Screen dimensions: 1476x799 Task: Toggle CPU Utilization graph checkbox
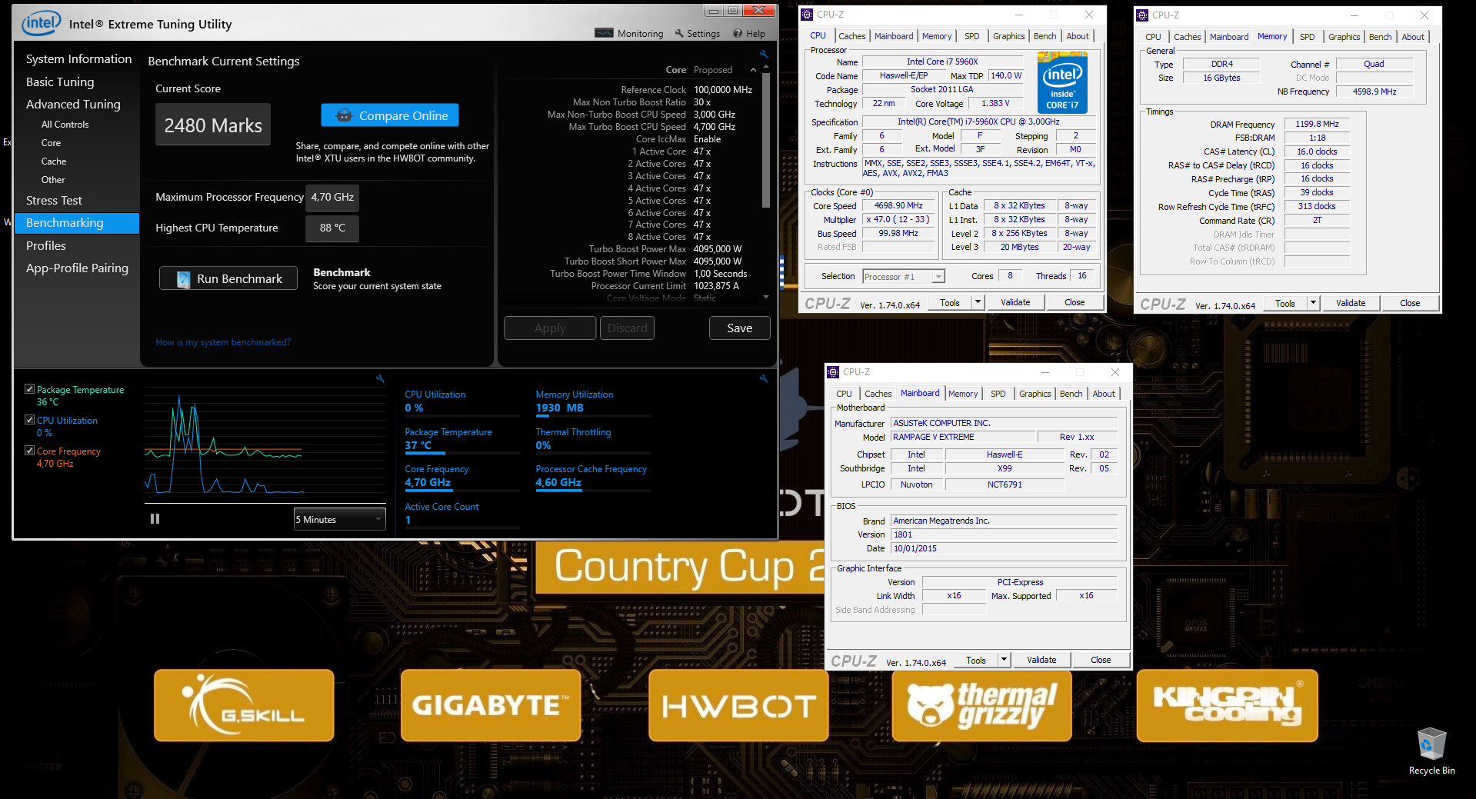[29, 420]
